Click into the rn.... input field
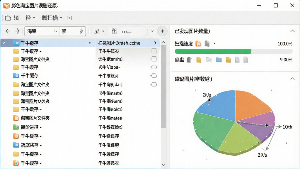The width and height of the screenshot is (300, 169). coord(134,31)
